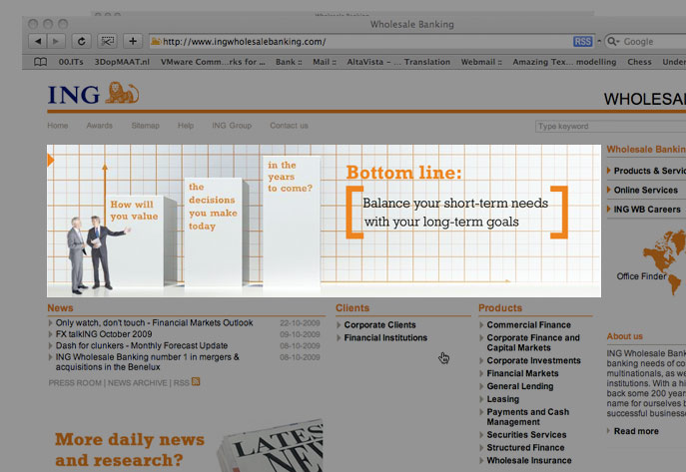Open the web clip toolbar button
This screenshot has width=686, height=472.
(107, 42)
